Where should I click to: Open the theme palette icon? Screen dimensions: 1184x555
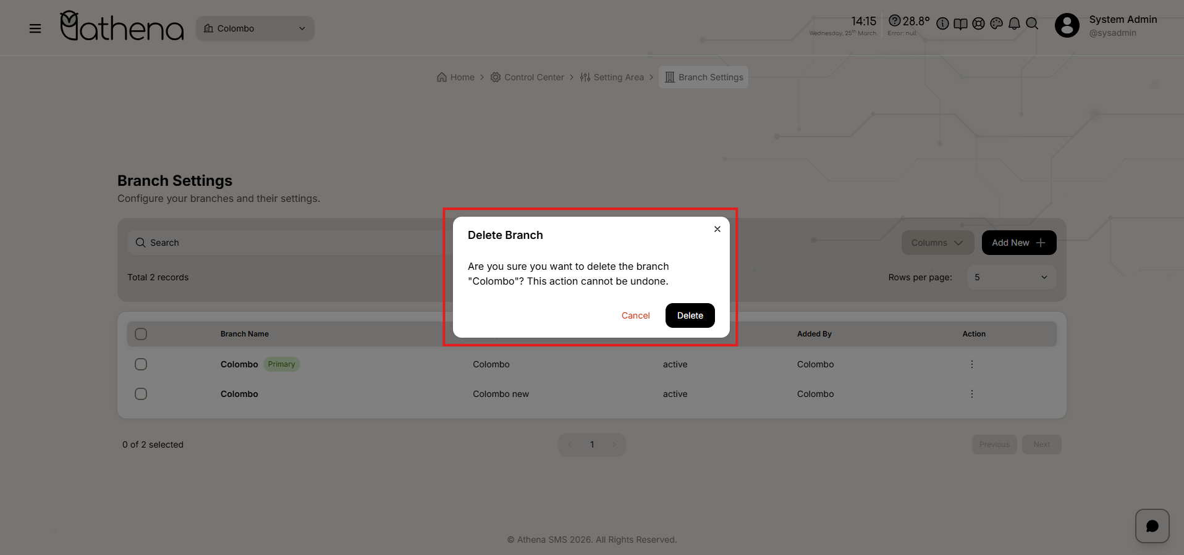pos(996,23)
